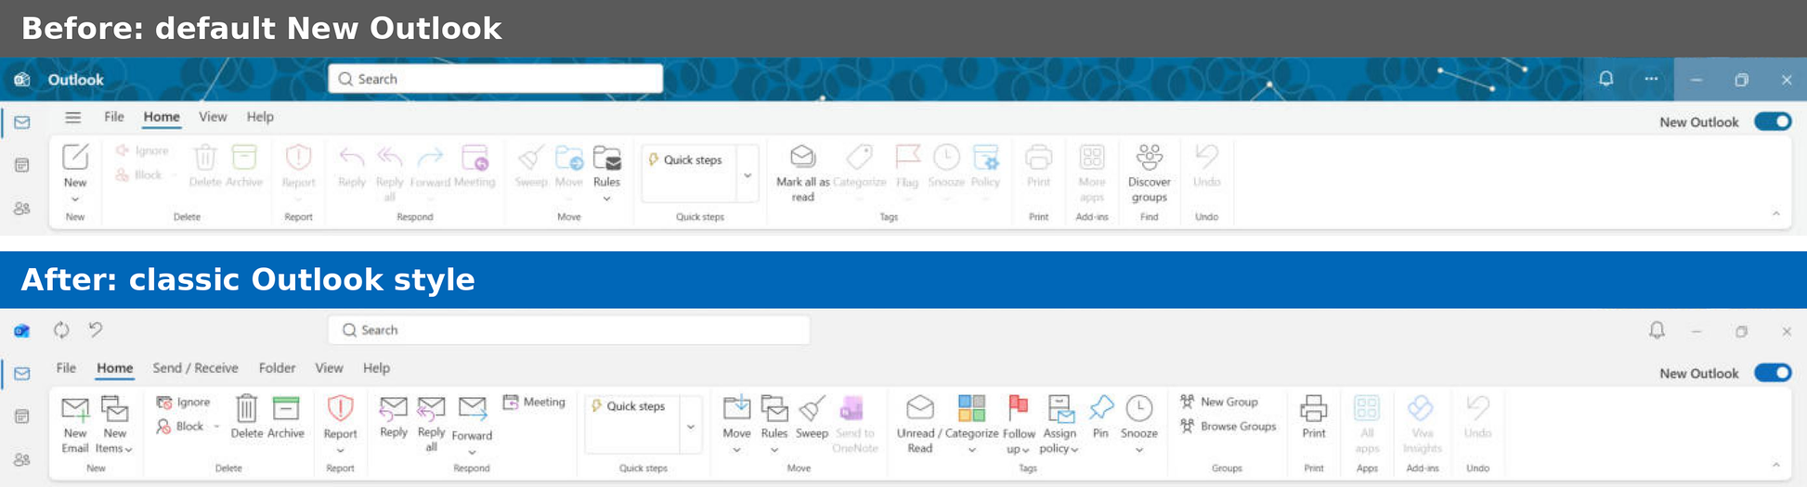Open Mail sidebar icon in After window
The image size is (1807, 487).
point(21,373)
